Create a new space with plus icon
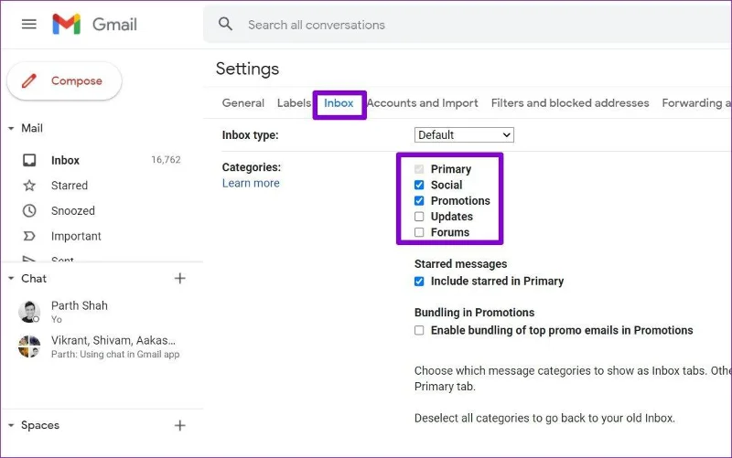 pos(179,425)
